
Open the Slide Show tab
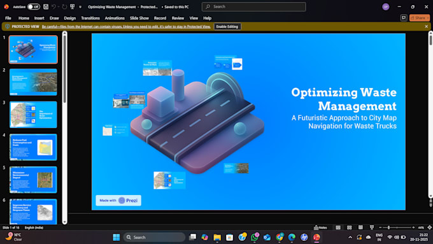point(139,18)
